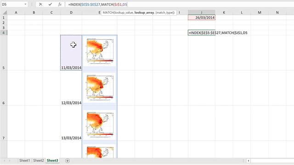Click the horizontal scrollbar left arrow

(x=249, y=160)
